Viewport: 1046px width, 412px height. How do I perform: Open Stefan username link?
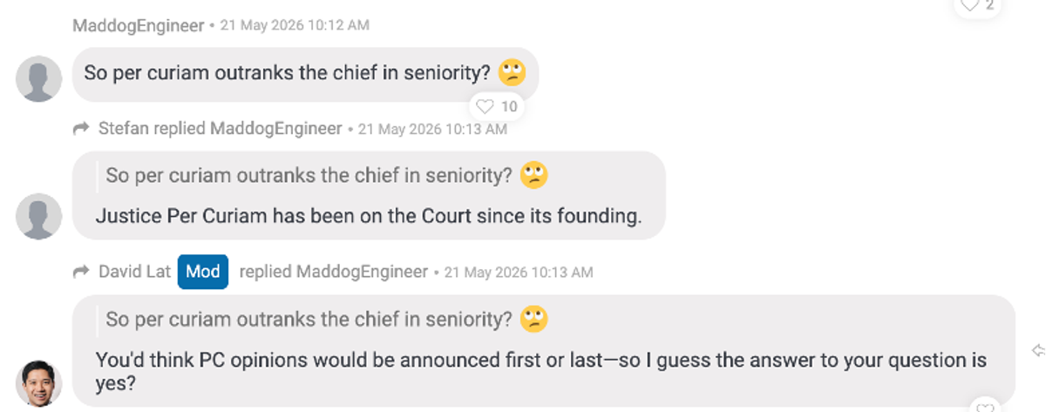[123, 129]
